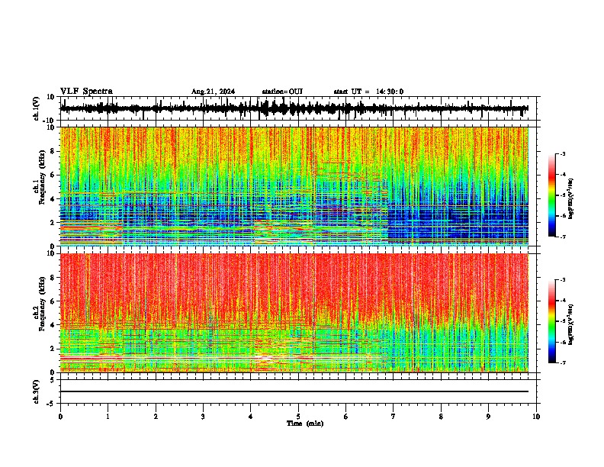
Task: Click time axis tick label "8"
Action: [441, 417]
